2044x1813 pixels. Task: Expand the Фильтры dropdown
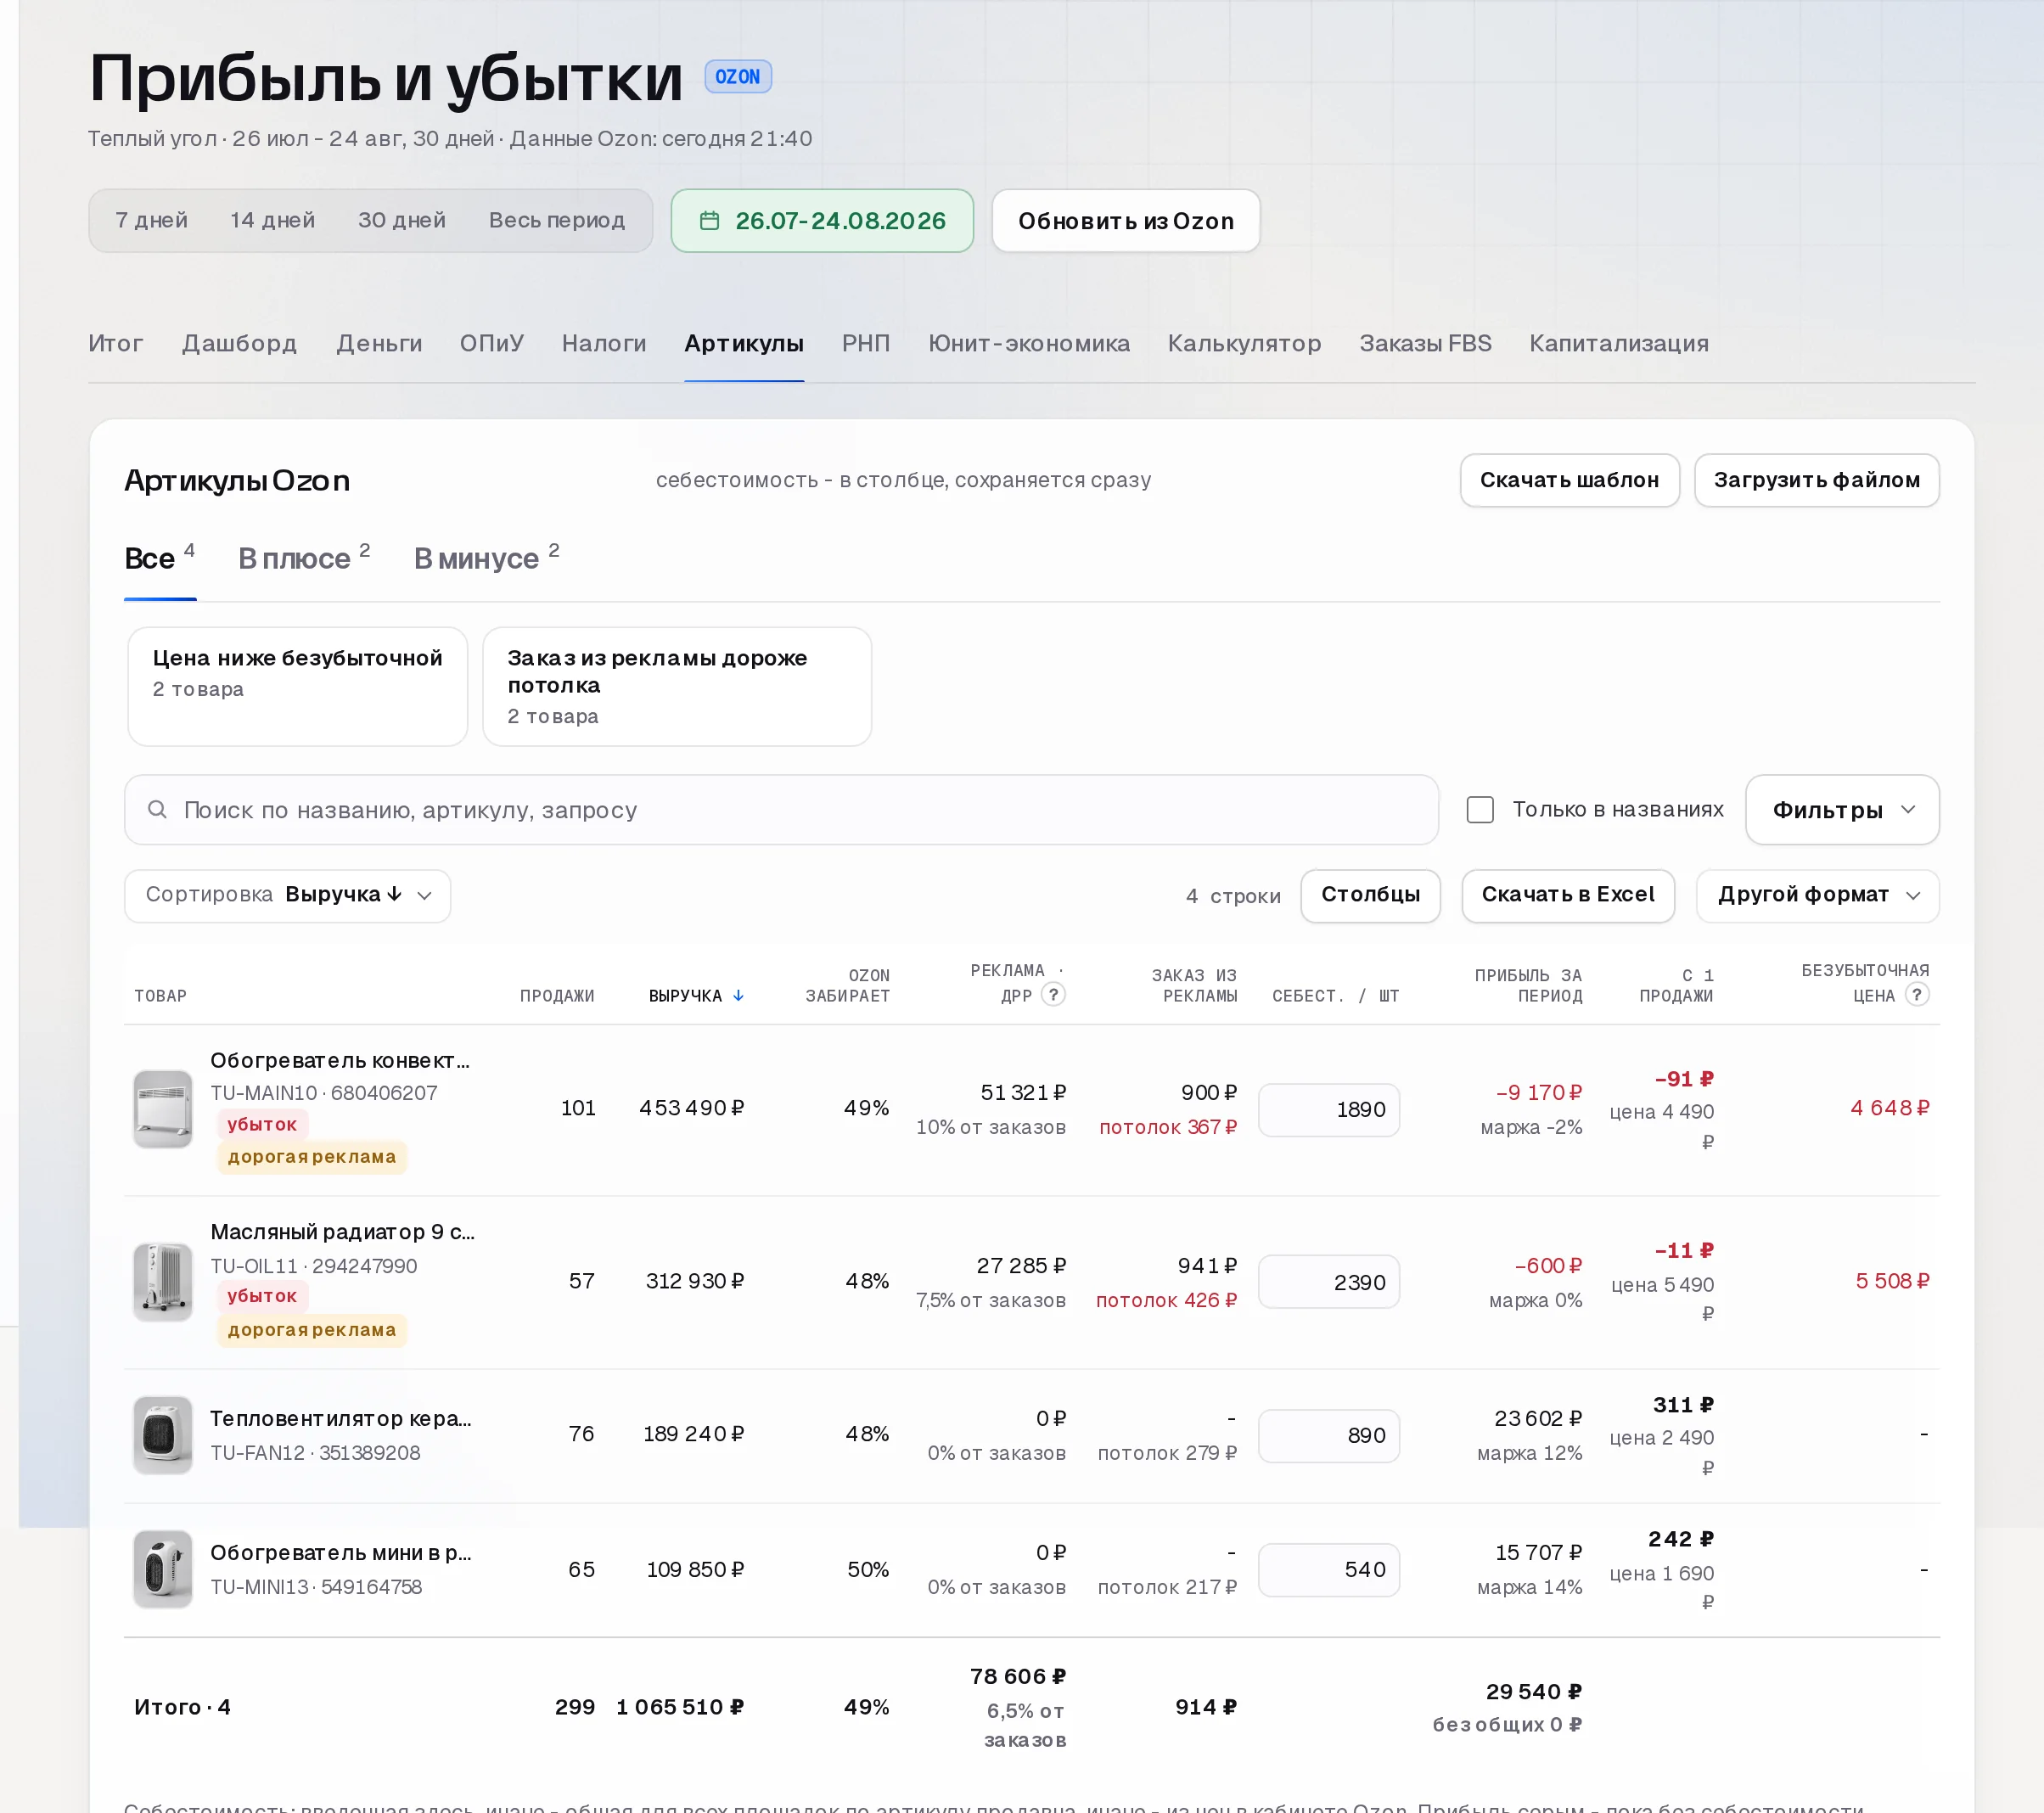pyautogui.click(x=1842, y=810)
